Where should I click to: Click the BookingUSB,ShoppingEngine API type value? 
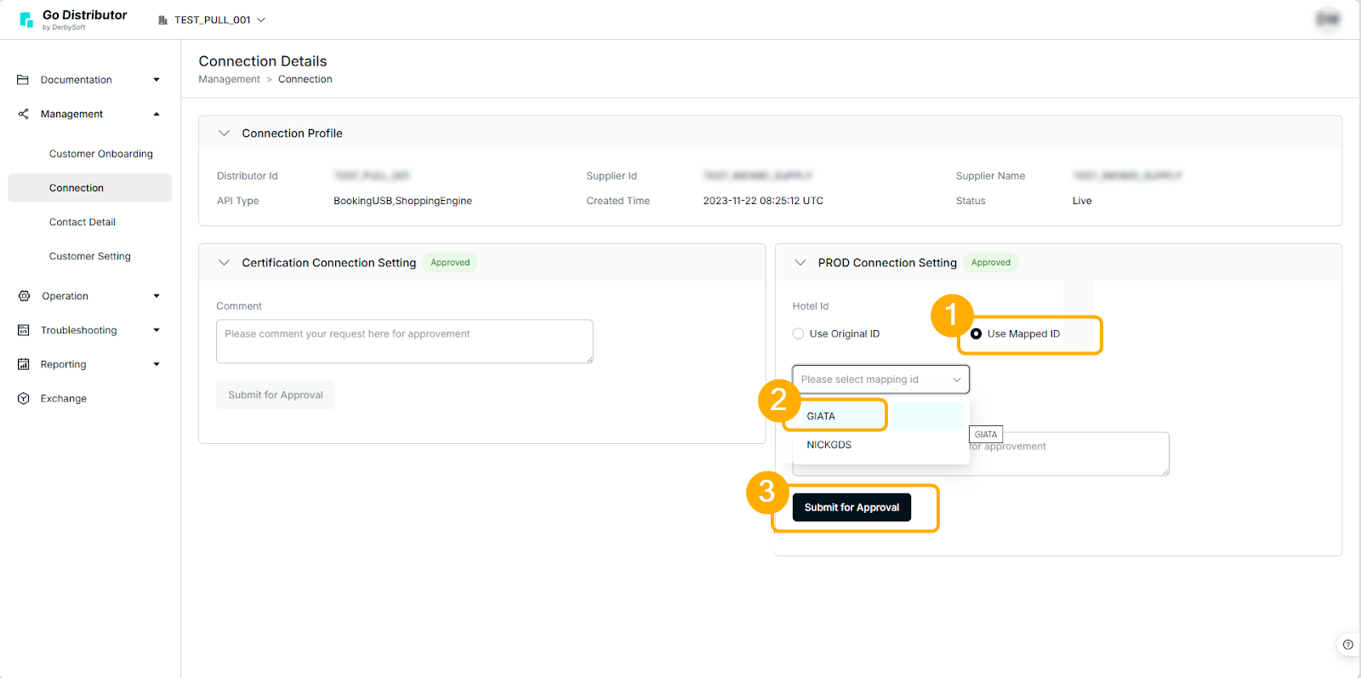(402, 201)
